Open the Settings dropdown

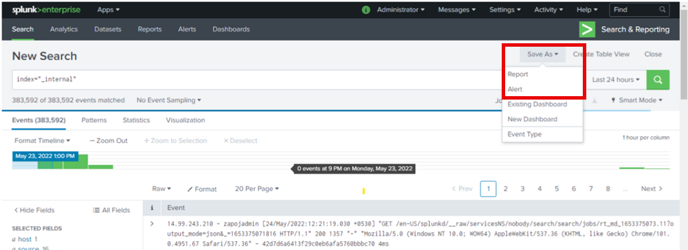505,10
